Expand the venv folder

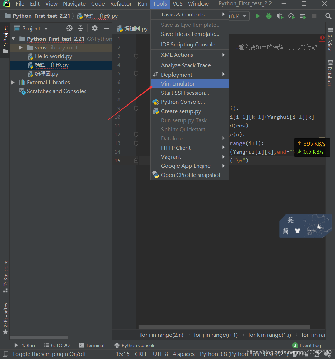pyautogui.click(x=21, y=47)
